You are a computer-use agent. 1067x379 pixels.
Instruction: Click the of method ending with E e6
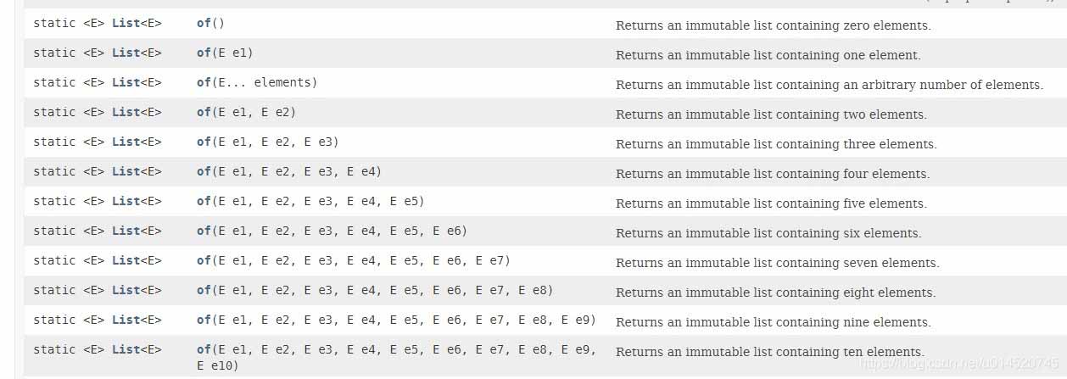tap(204, 231)
